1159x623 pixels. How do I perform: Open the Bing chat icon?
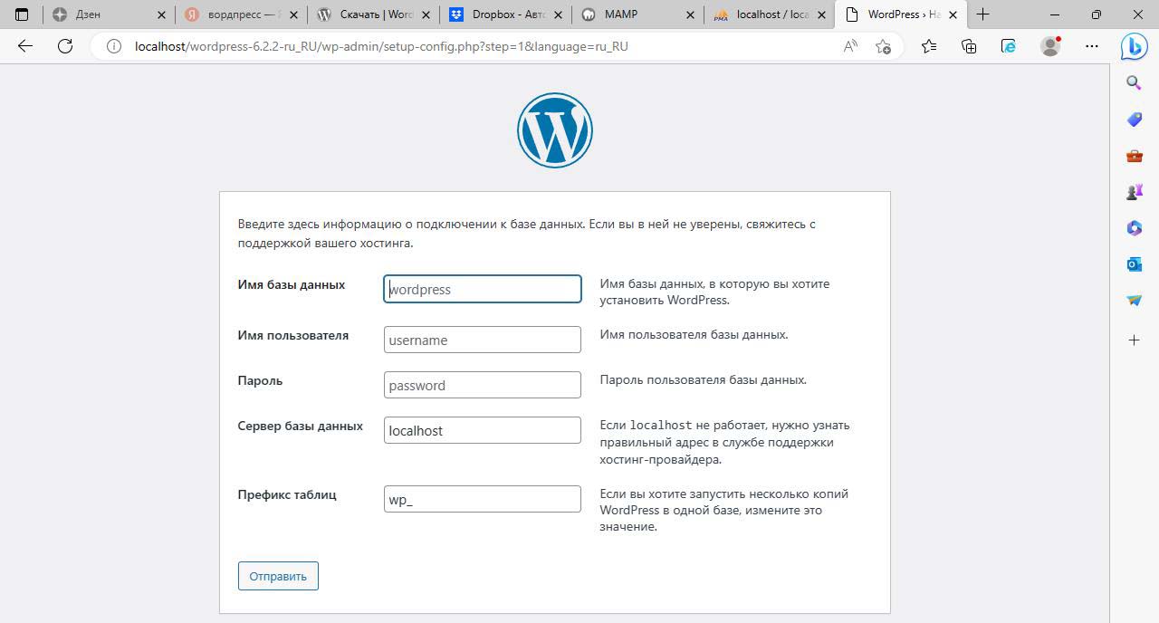click(1134, 46)
